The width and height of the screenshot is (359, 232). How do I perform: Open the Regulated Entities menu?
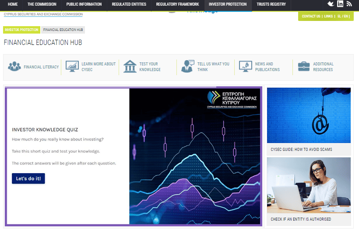tap(129, 4)
